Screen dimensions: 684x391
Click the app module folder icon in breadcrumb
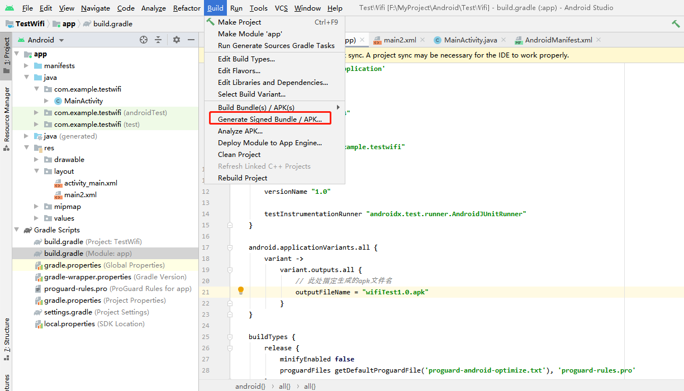pyautogui.click(x=56, y=24)
